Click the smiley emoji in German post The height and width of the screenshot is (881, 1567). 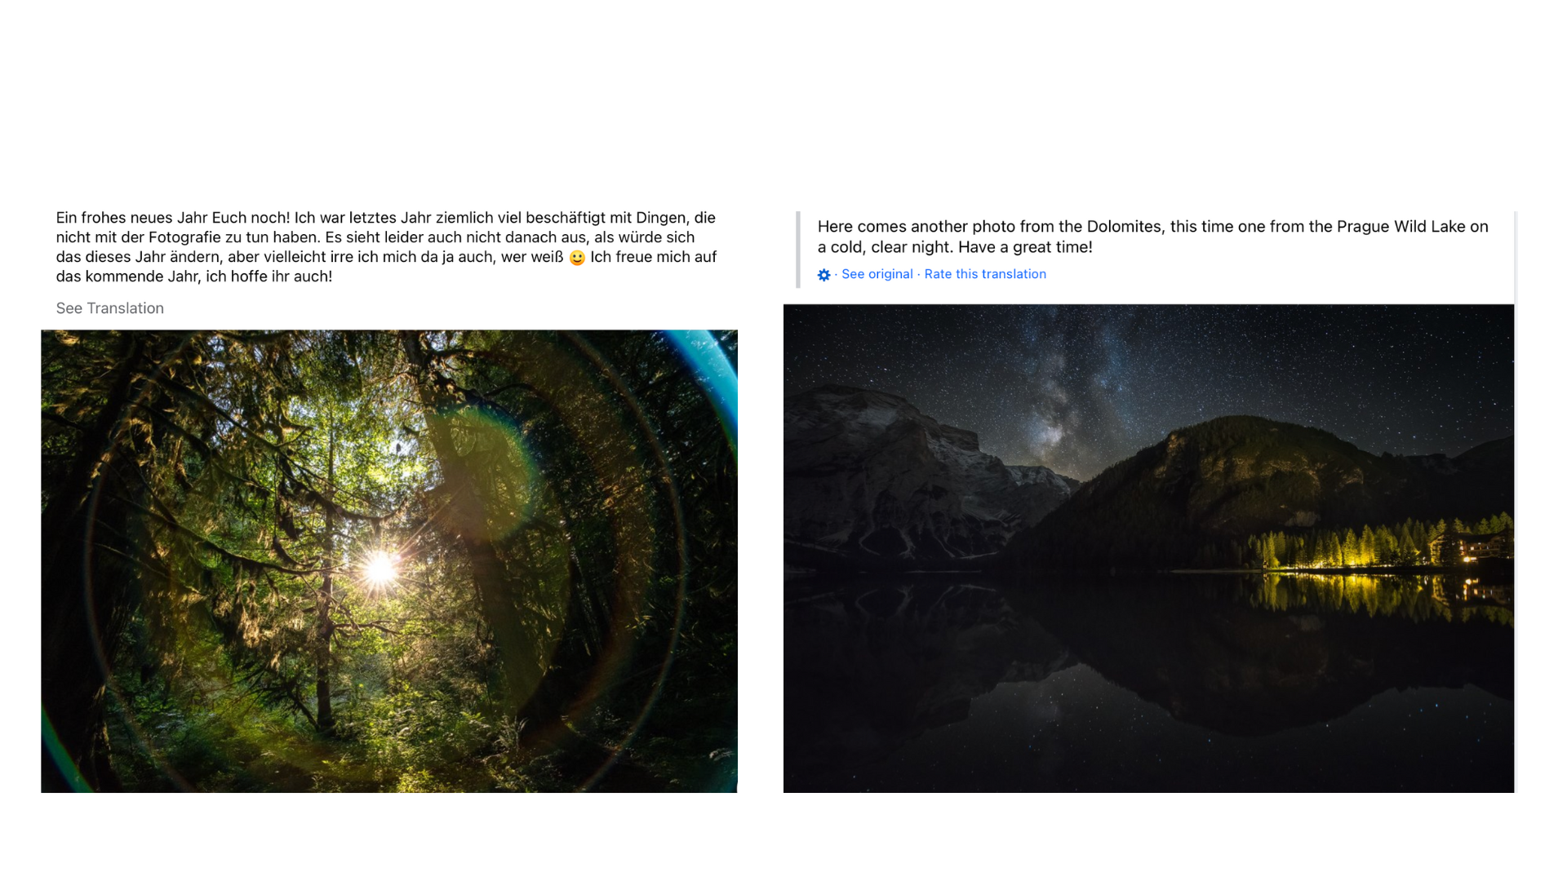coord(577,258)
